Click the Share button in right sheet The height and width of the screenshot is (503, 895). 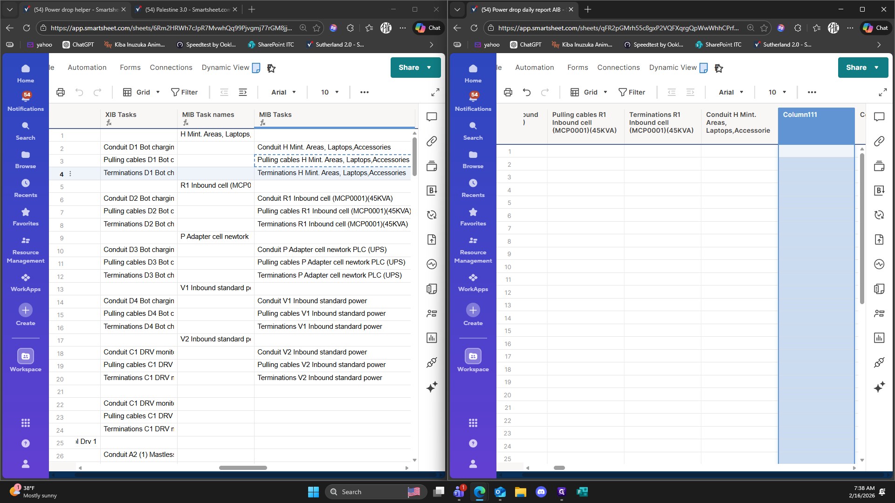pos(856,68)
